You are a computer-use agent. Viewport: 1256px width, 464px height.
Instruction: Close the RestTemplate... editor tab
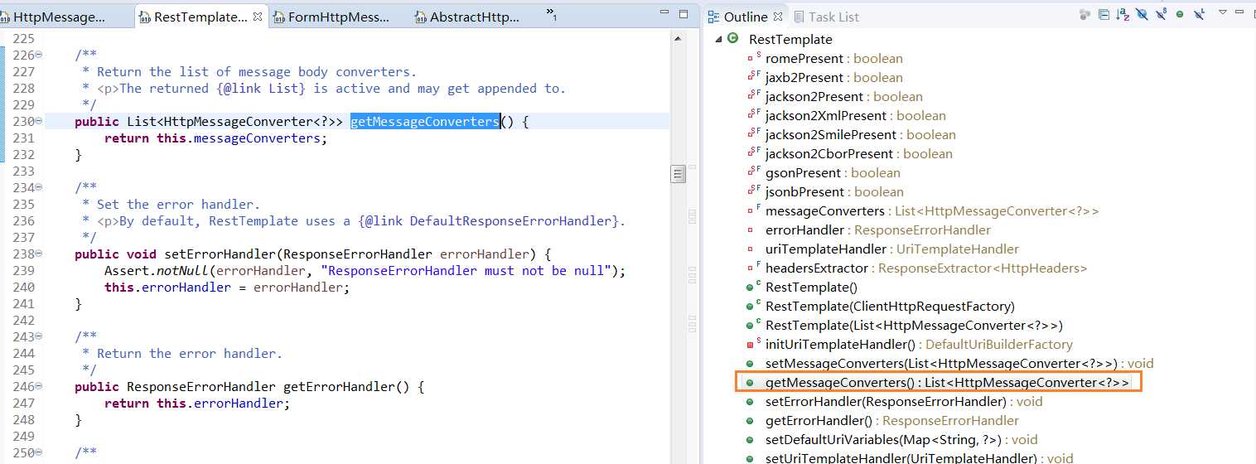tap(258, 16)
